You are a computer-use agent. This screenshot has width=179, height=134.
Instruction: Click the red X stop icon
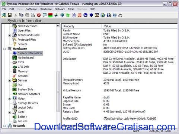(x=39, y=15)
